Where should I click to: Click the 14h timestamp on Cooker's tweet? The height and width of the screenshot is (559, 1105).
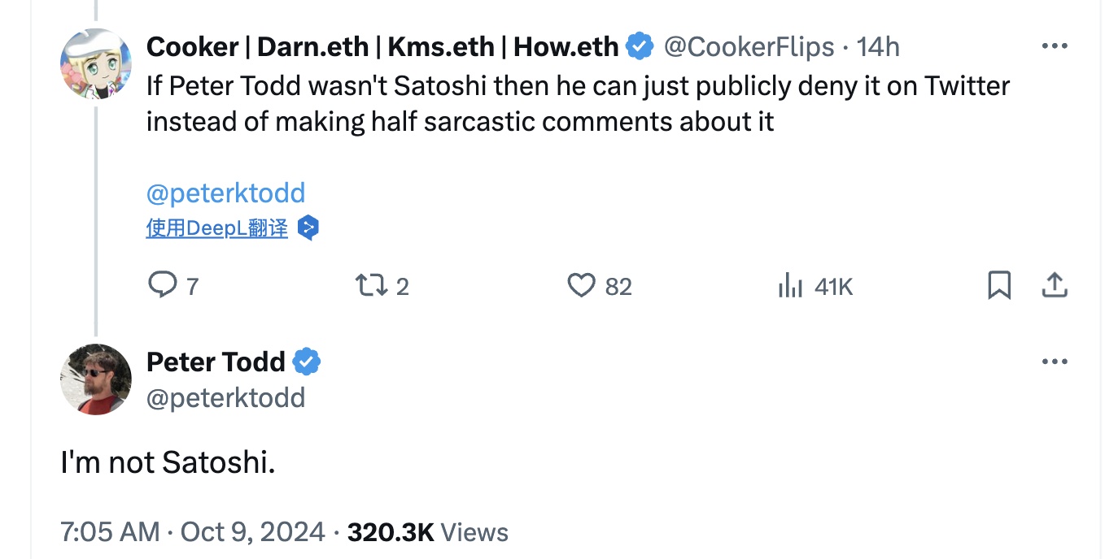click(878, 47)
